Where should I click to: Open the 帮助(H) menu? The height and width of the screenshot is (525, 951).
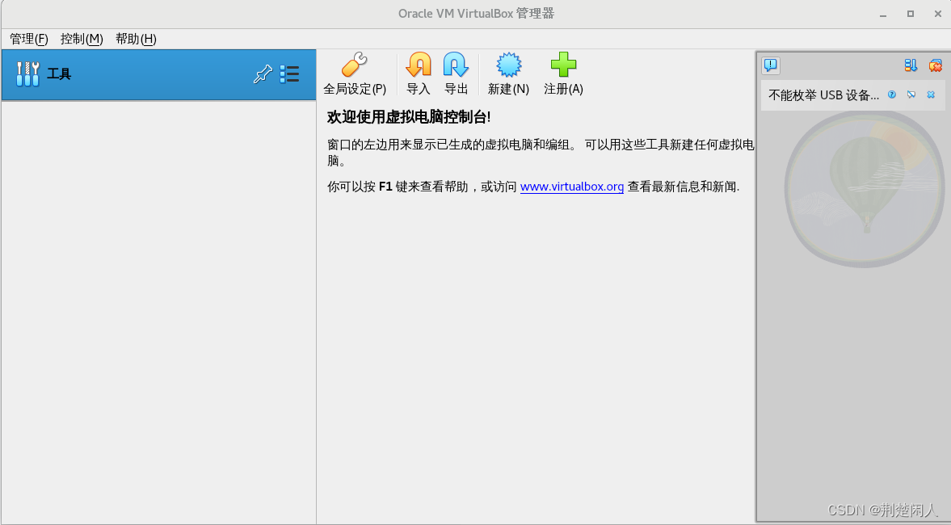tap(136, 39)
